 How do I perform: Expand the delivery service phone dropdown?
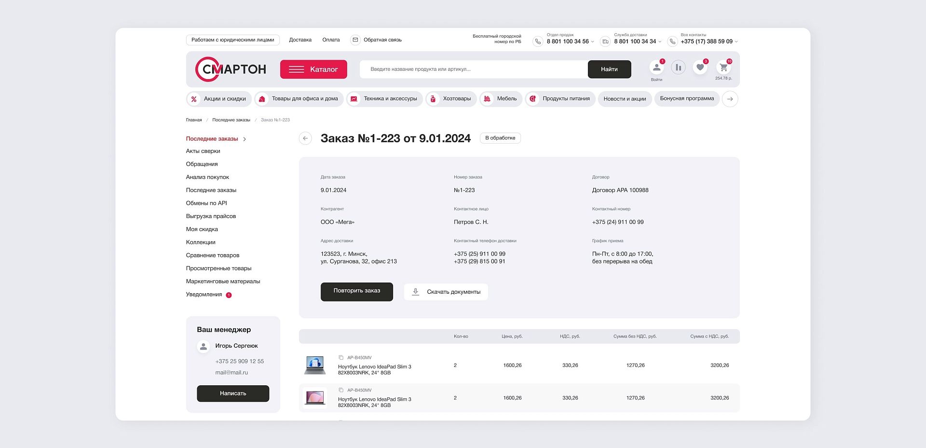(660, 42)
